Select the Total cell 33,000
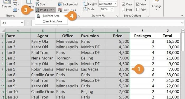 click(x=168, y=75)
